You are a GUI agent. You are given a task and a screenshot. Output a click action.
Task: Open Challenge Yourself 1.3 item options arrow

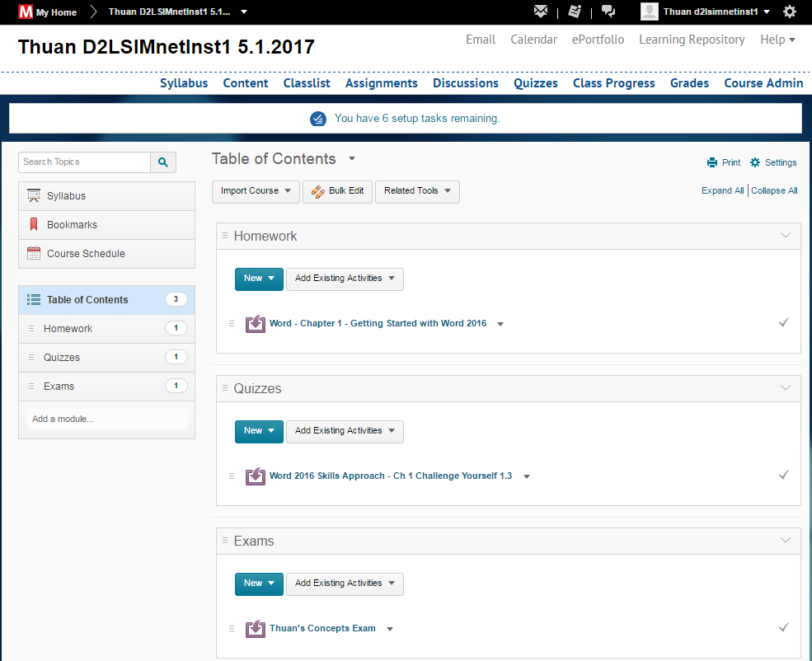(527, 476)
